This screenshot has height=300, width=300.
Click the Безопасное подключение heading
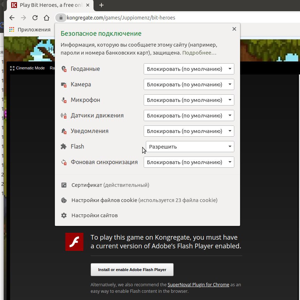coord(101,34)
